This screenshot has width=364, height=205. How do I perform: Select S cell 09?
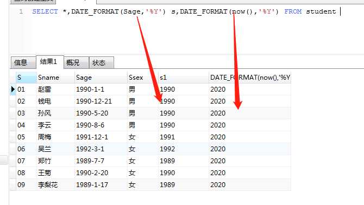point(26,185)
